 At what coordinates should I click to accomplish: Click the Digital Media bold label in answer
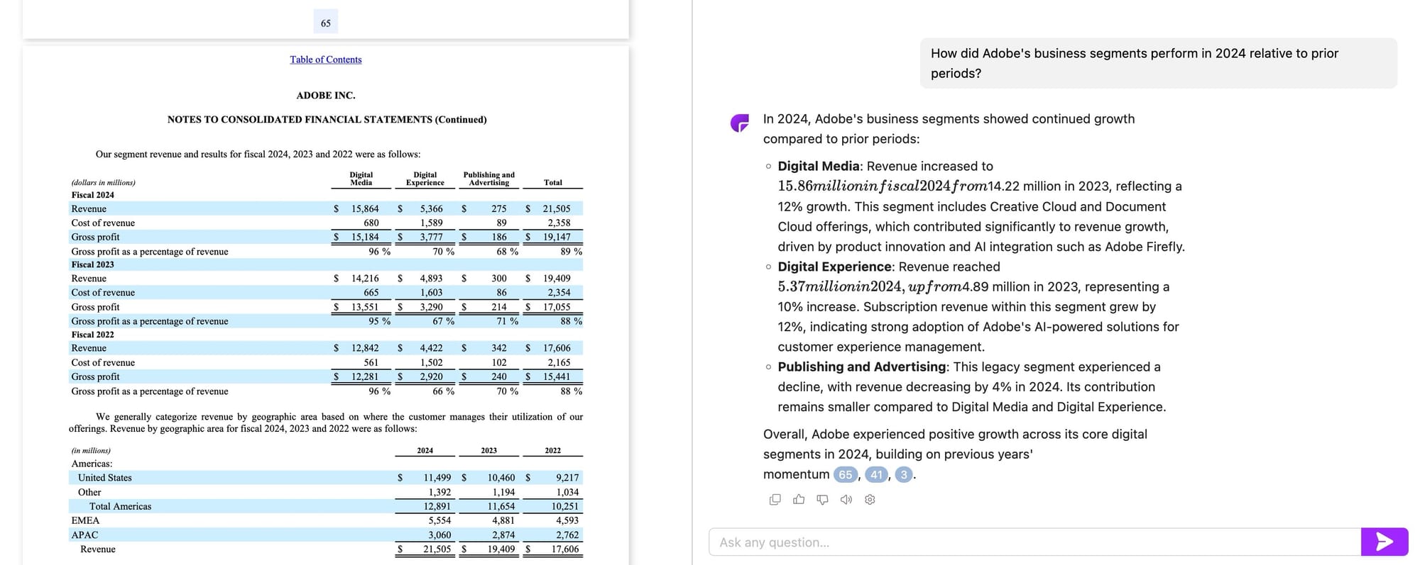[x=819, y=166]
